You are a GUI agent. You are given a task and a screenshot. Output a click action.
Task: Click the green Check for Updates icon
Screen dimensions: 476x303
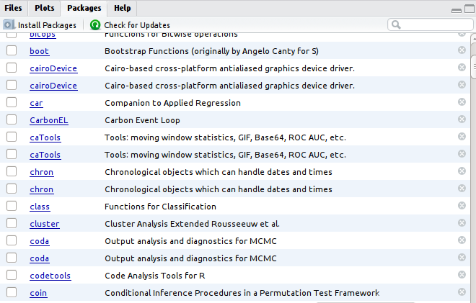coord(95,25)
